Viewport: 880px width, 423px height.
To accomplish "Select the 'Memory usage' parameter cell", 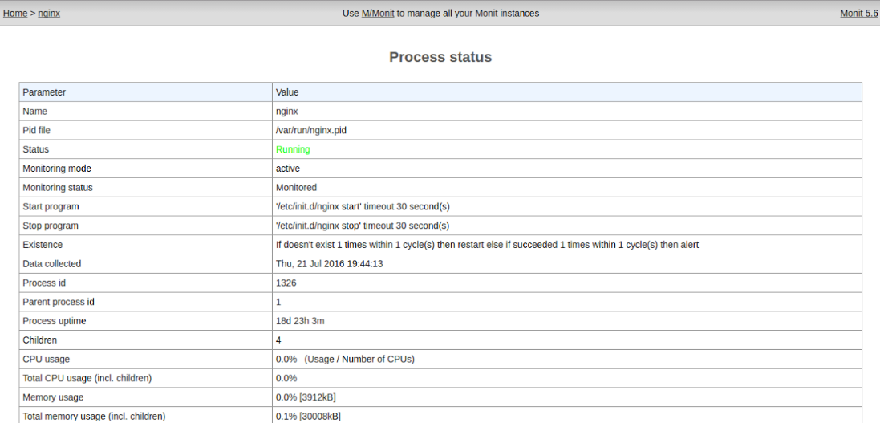I will (x=146, y=398).
